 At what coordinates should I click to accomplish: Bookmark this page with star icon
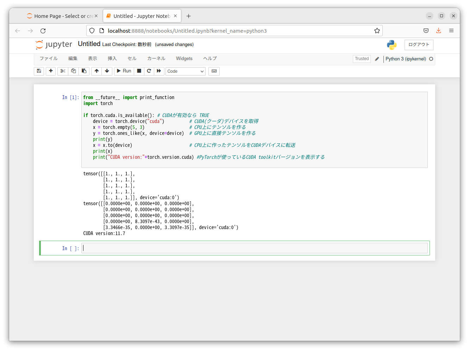pos(377,31)
